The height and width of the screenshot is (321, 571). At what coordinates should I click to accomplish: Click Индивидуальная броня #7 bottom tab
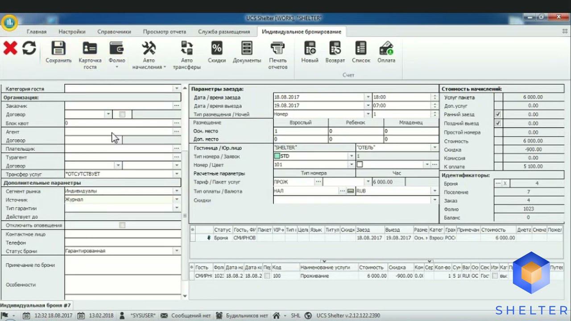point(35,305)
